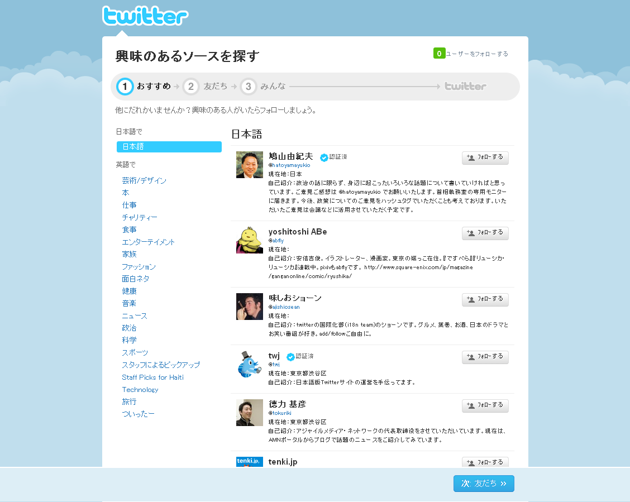The image size is (630, 502).
Task: Open the twj blue bird avatar
Action: (x=250, y=364)
